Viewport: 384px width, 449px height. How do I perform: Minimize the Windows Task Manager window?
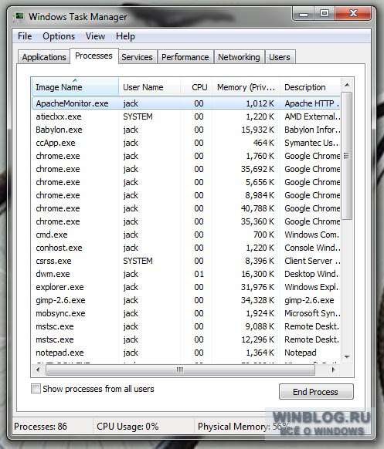click(x=304, y=14)
